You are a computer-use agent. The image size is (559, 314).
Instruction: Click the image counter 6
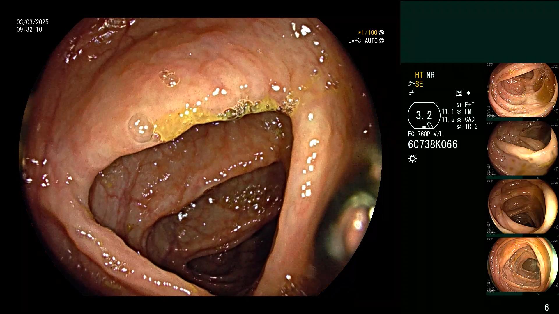click(546, 307)
